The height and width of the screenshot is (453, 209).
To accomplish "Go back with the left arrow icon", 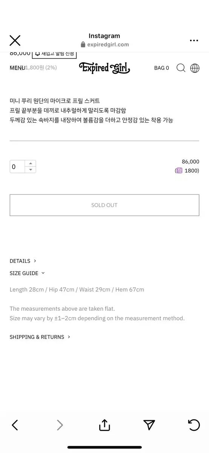I will pos(15,425).
